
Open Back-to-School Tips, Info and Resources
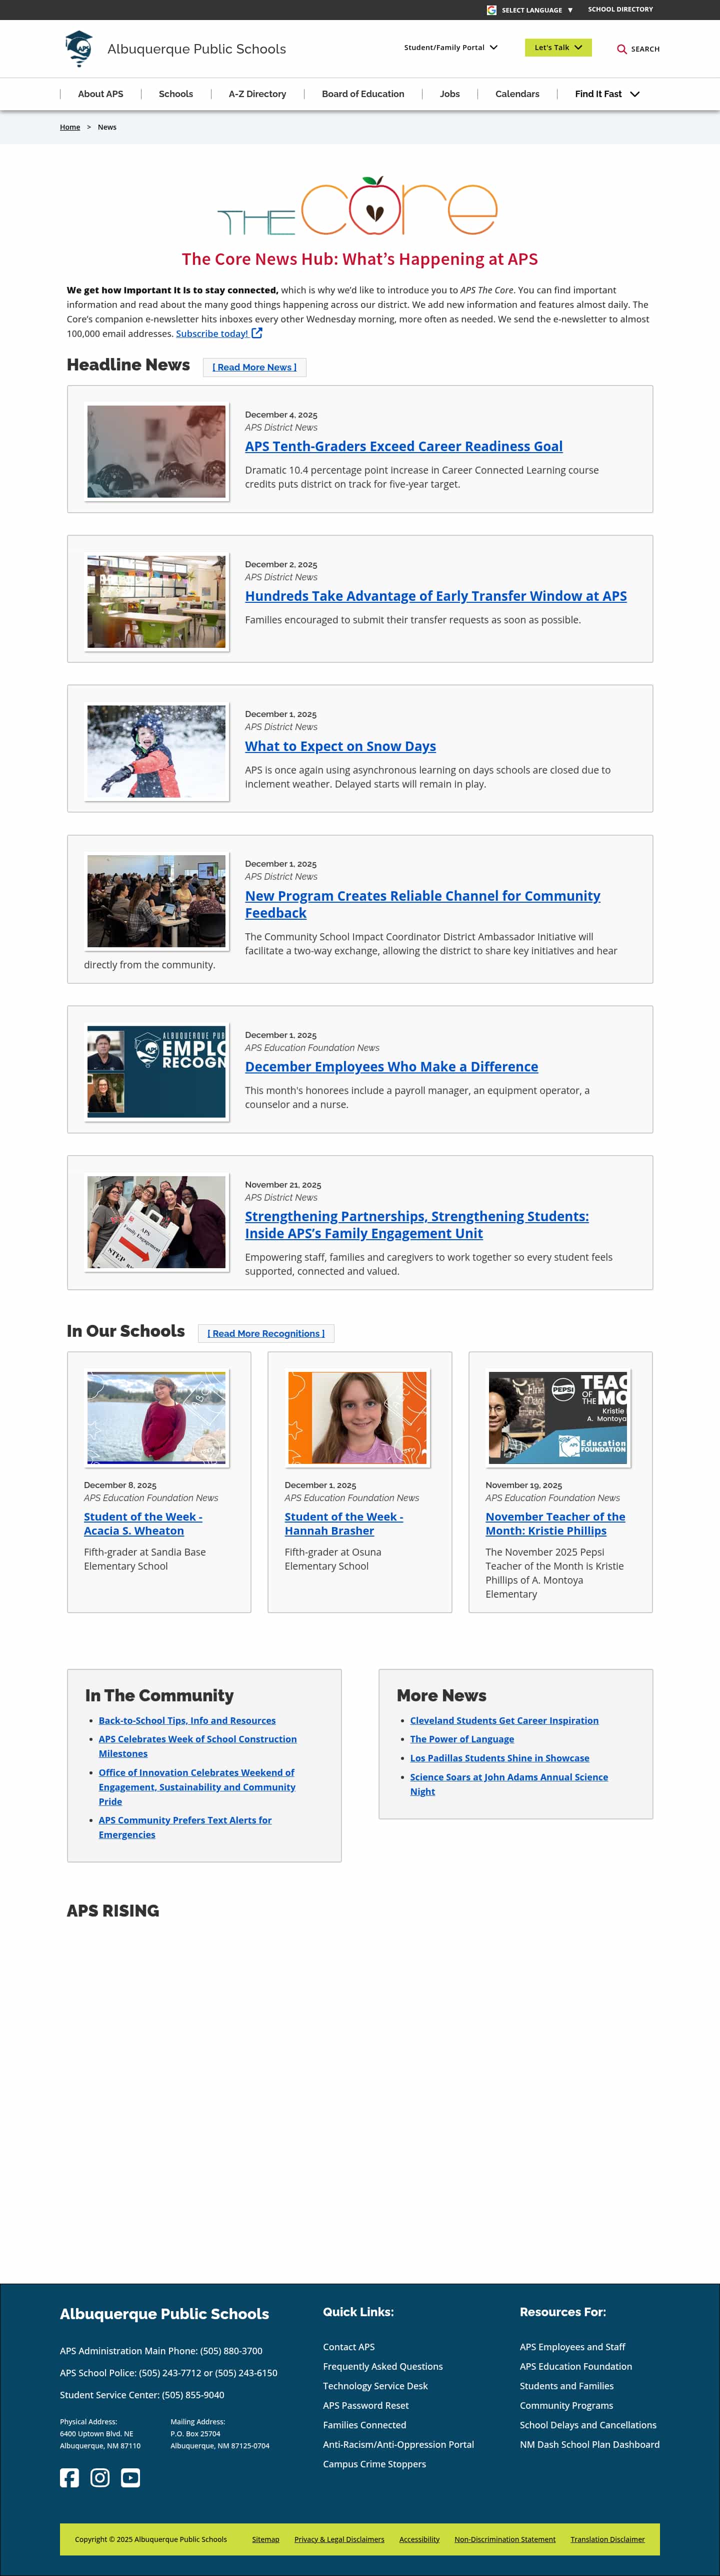coord(186,1721)
